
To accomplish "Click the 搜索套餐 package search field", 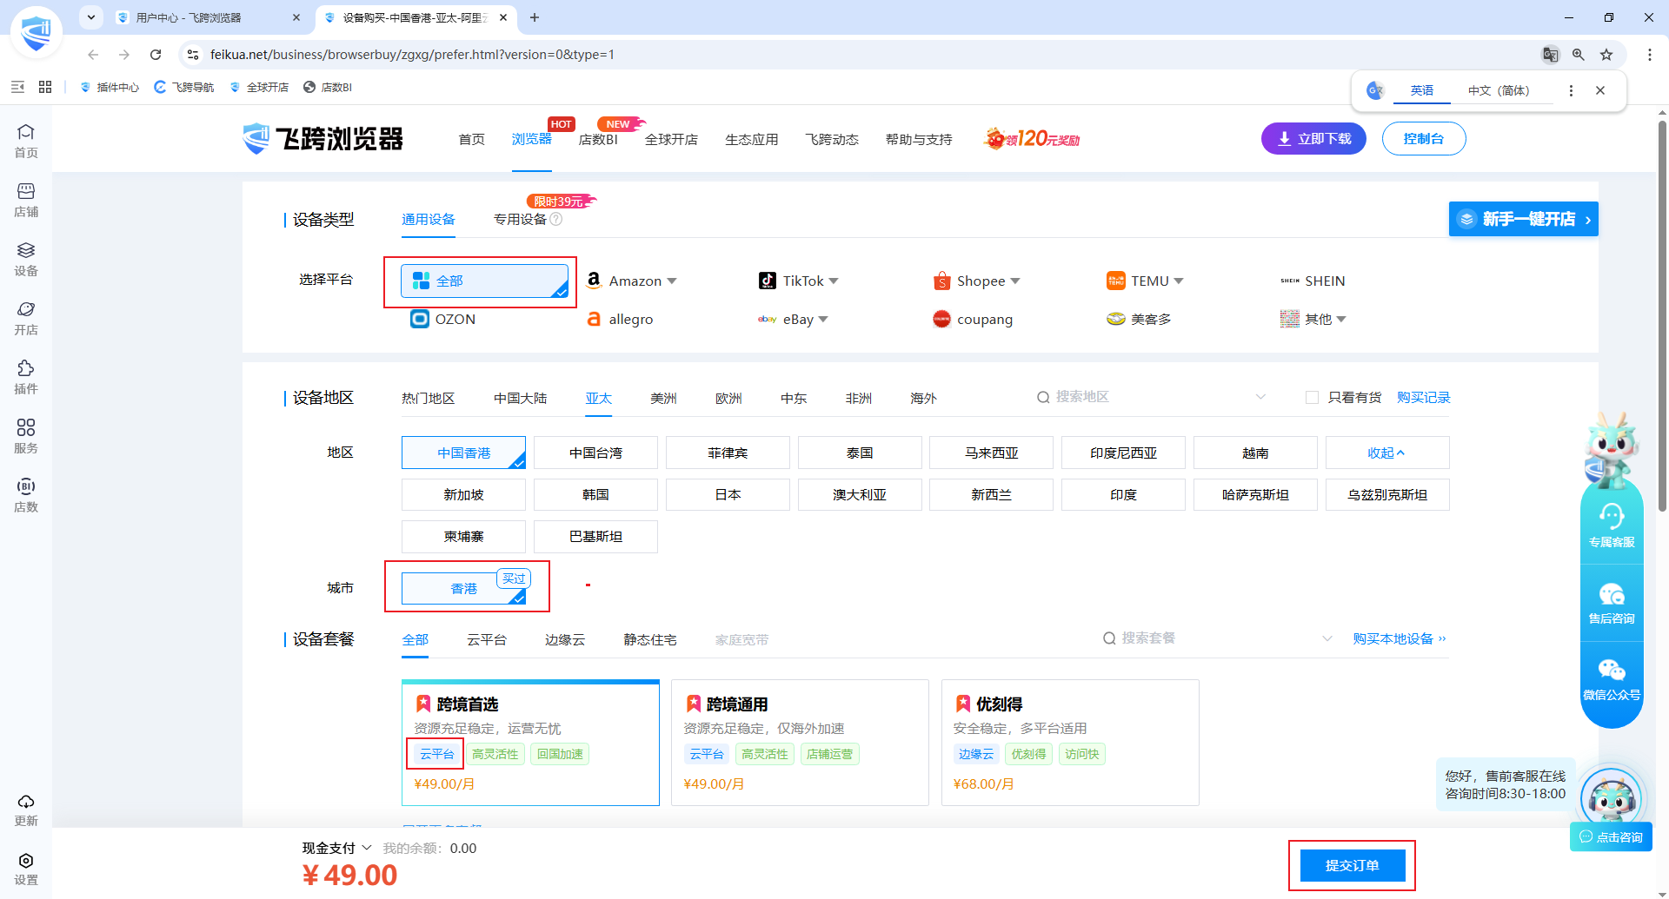I will click(1217, 638).
